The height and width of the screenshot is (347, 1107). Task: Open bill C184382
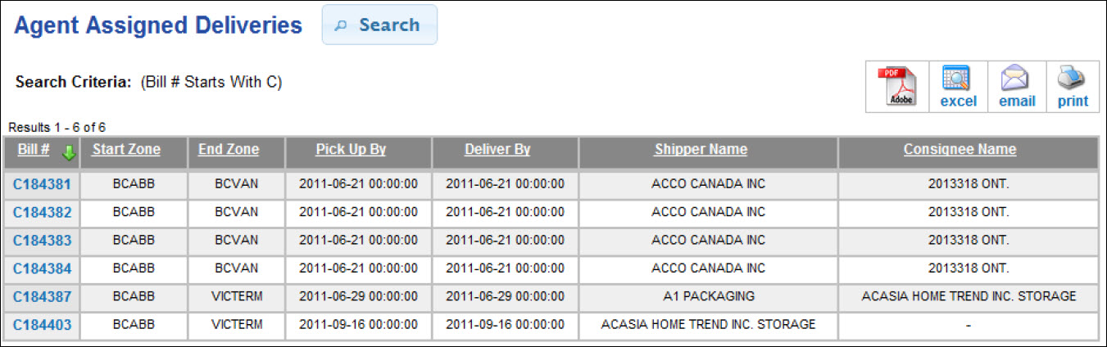click(x=42, y=213)
